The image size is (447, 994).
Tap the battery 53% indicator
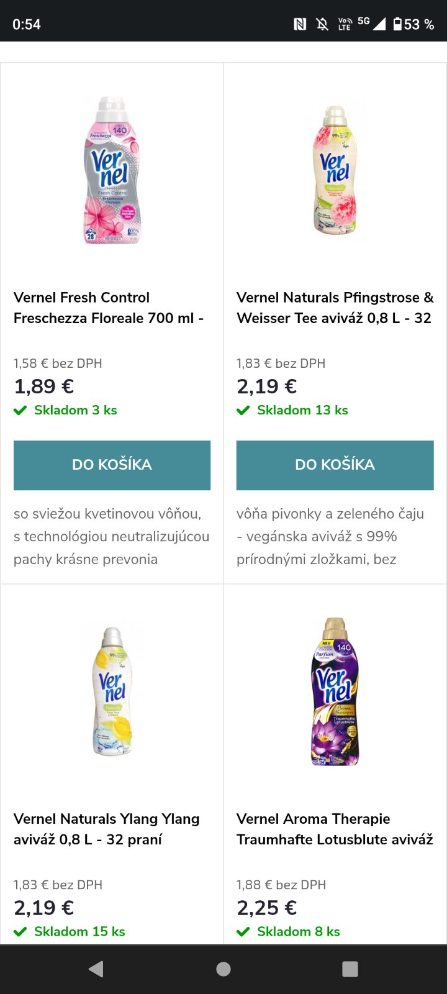(x=413, y=24)
